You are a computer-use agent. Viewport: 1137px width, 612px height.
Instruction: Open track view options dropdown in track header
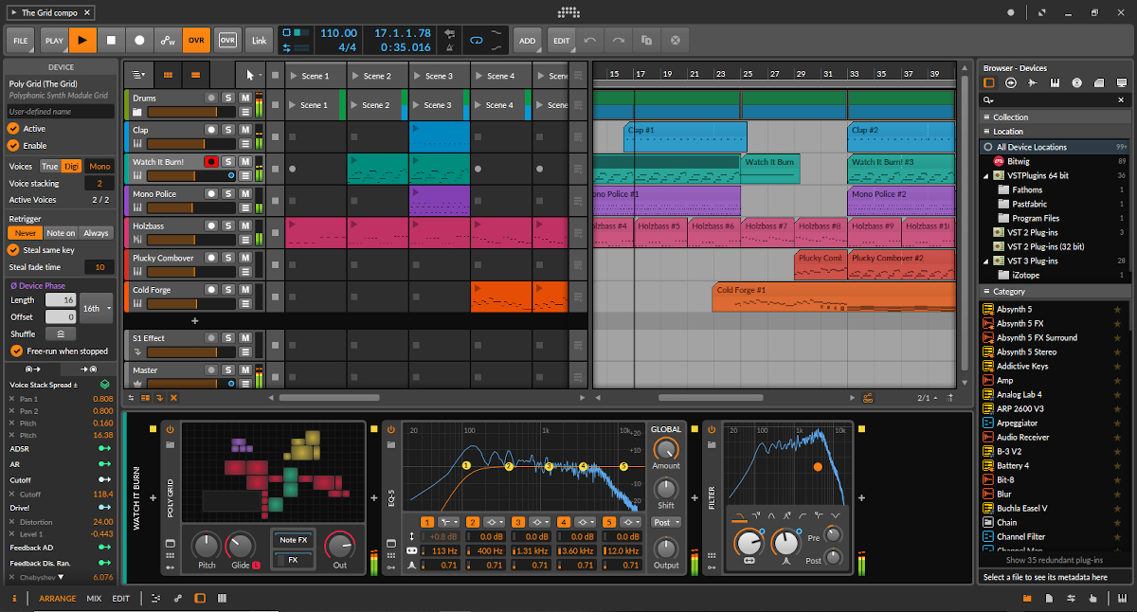point(138,75)
